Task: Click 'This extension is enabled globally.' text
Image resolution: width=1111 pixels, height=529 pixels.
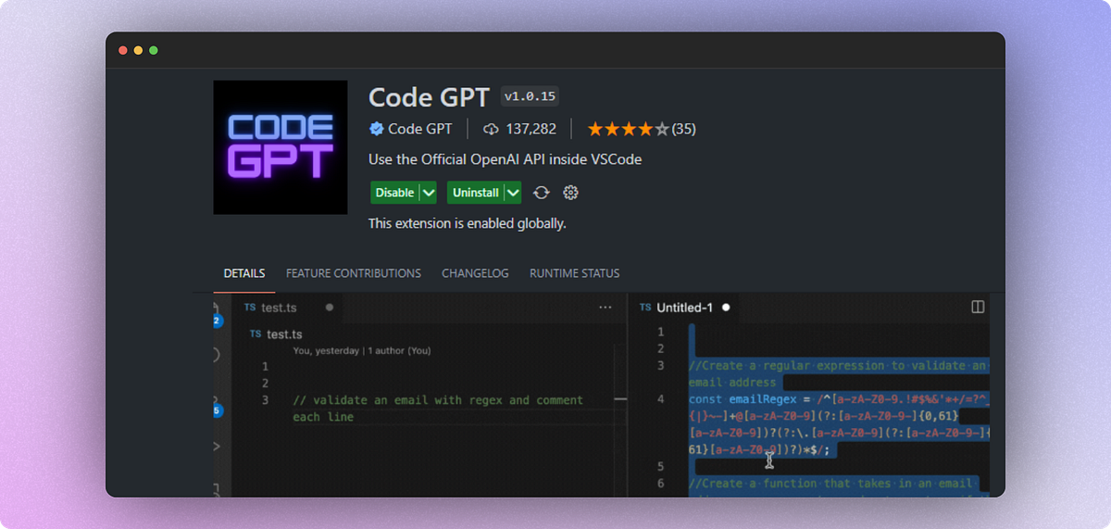Action: [467, 223]
